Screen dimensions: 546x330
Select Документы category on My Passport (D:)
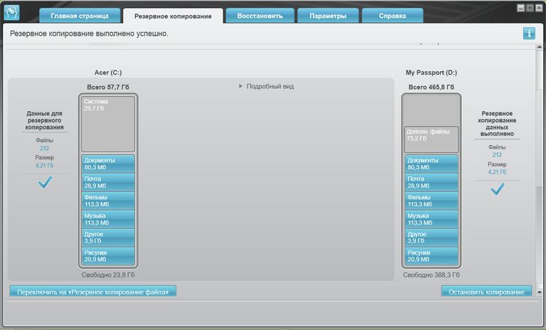click(x=431, y=164)
